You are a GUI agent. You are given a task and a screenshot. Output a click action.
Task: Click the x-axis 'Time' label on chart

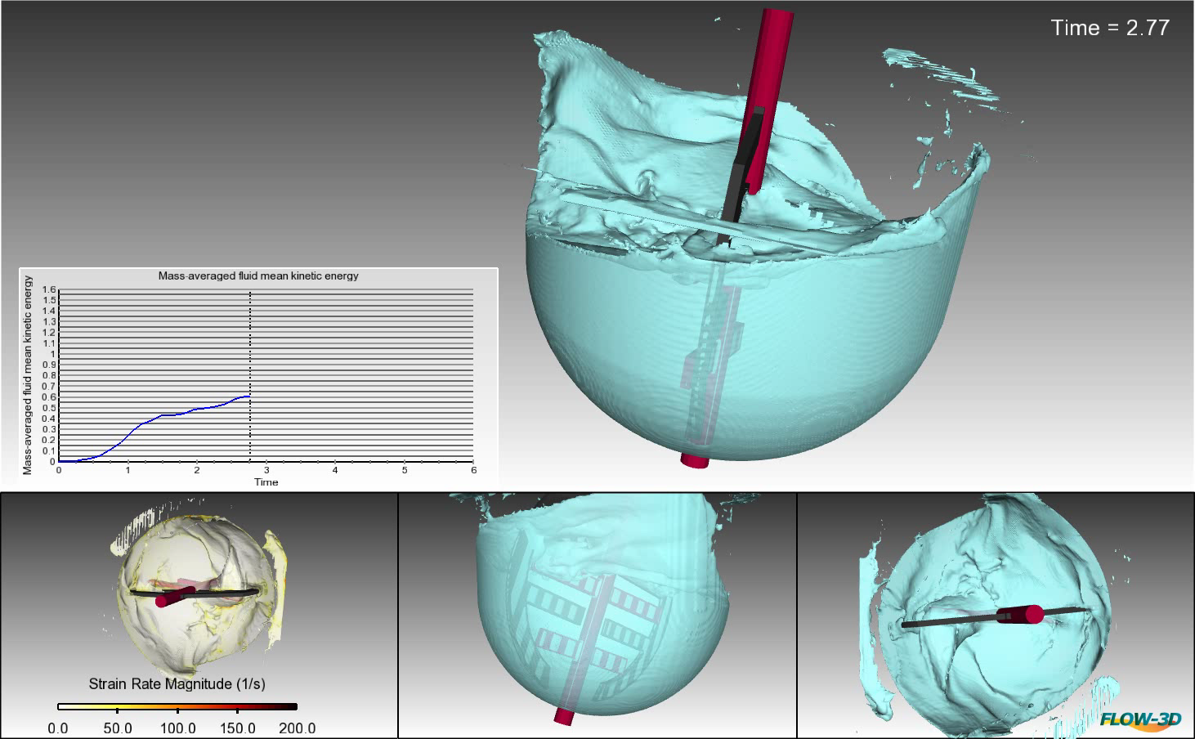click(266, 482)
